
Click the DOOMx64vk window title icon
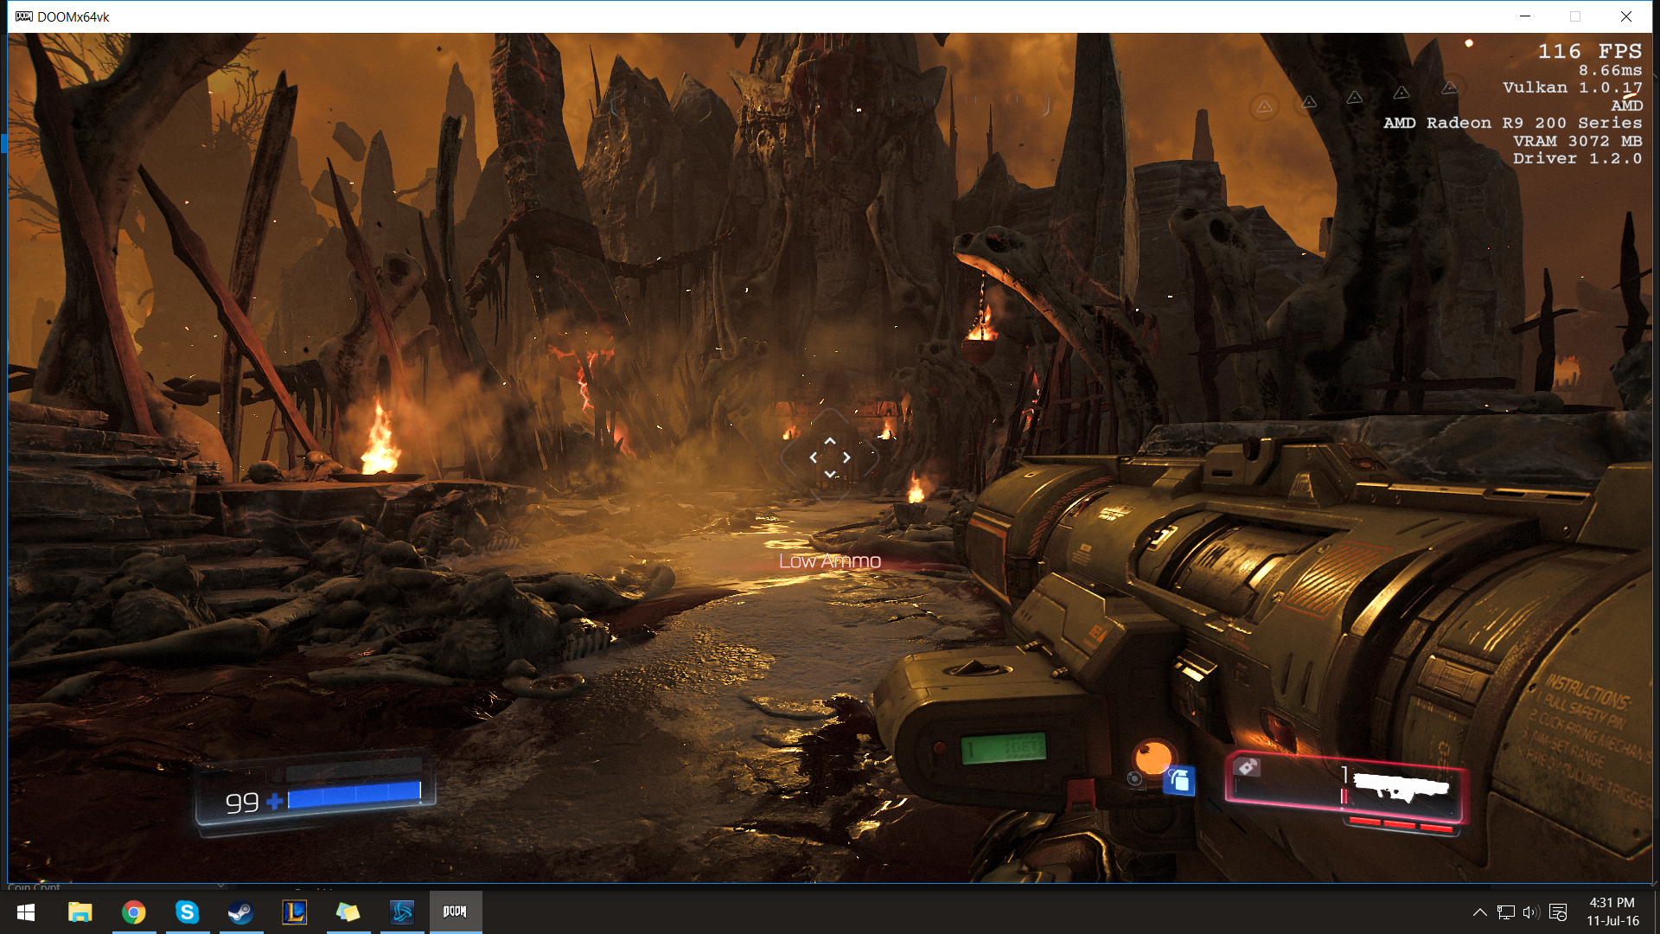point(24,16)
